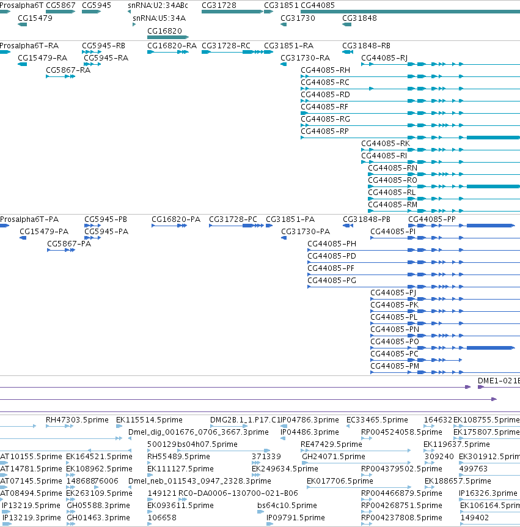This screenshot has width=520, height=527.
Task: Select the CG5945-RA transcript label
Action: [106, 58]
